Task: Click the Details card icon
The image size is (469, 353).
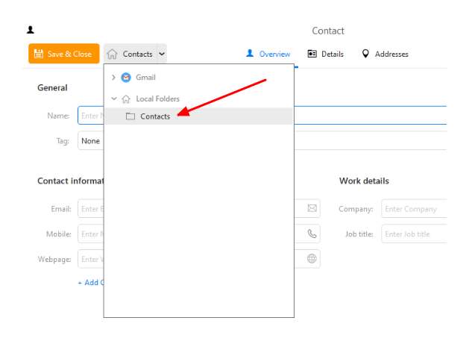Action: point(312,54)
